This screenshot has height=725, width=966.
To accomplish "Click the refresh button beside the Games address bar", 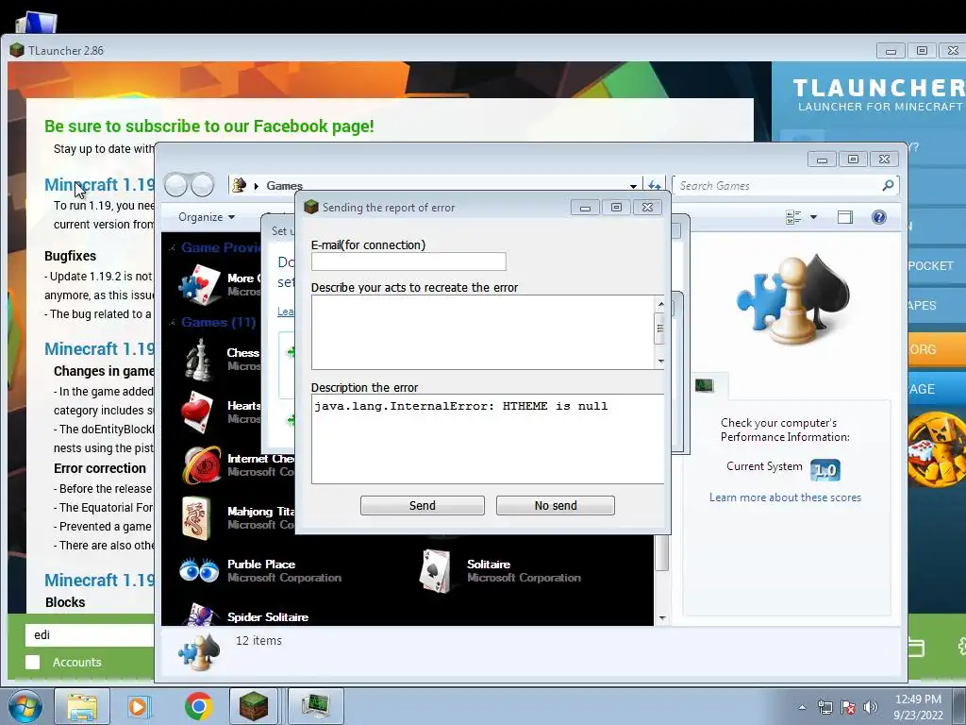I will pos(654,185).
